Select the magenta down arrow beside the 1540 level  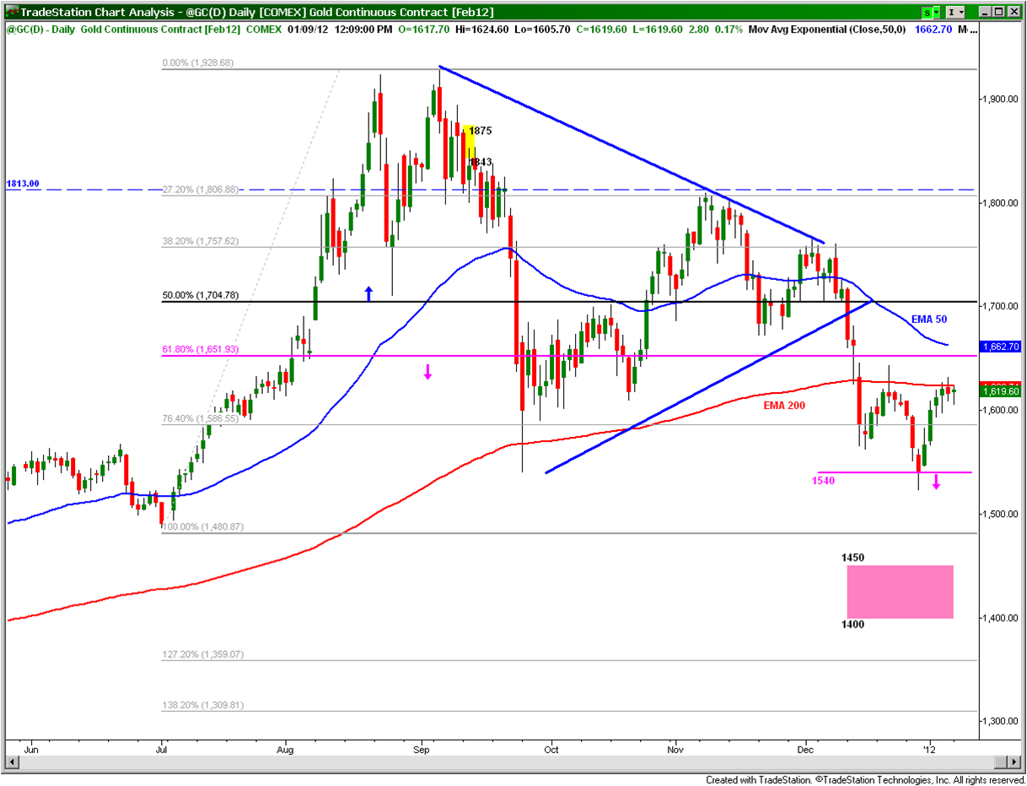pyautogui.click(x=936, y=483)
